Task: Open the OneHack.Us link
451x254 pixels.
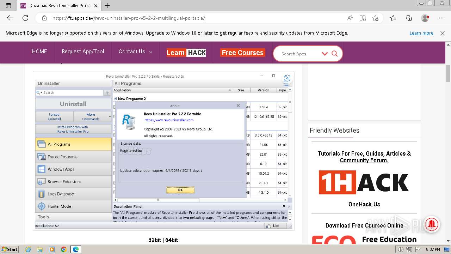Action: point(364,204)
